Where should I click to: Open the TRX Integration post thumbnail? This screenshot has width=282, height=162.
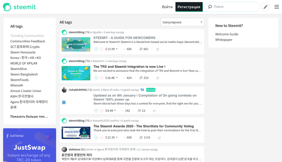pos(76,73)
